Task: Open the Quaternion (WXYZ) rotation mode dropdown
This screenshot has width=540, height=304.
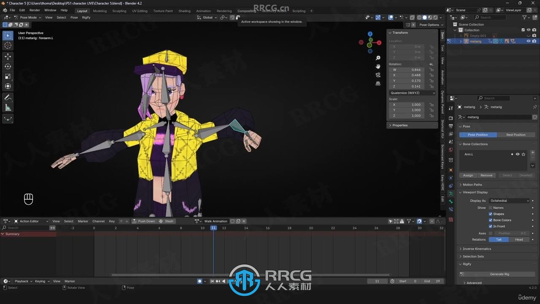Action: coord(413,93)
